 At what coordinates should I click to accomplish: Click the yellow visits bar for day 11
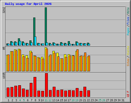46,59
